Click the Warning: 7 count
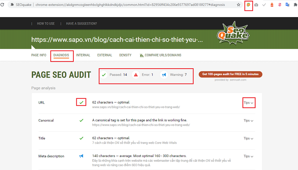 (178, 75)
